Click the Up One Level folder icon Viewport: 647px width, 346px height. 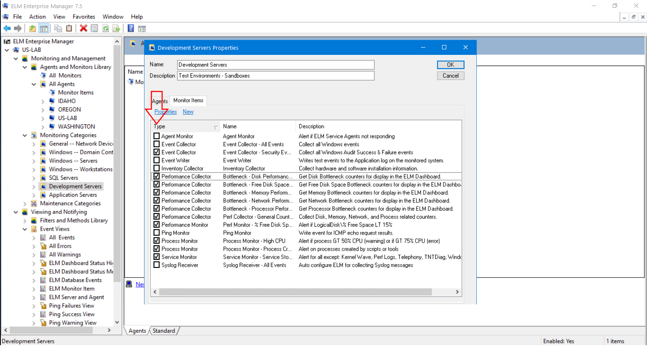33,28
